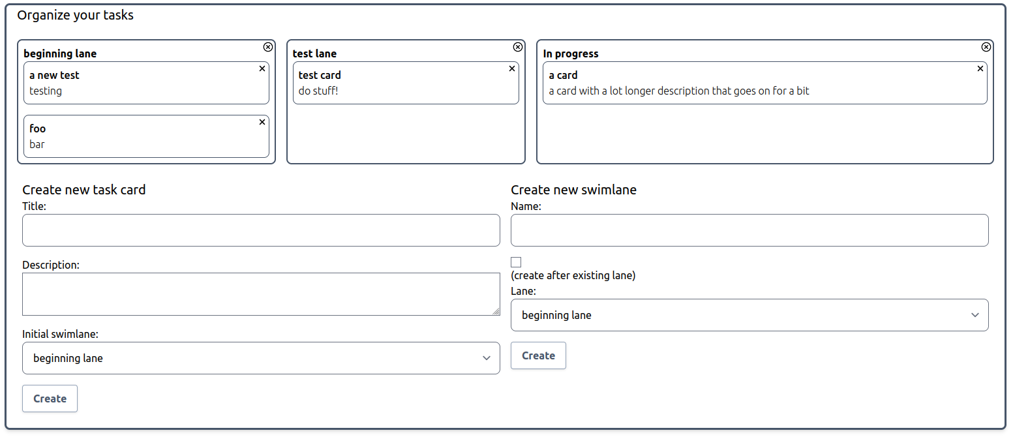This screenshot has height=437, width=1013.
Task: Remove the "foo" card
Action: [262, 121]
